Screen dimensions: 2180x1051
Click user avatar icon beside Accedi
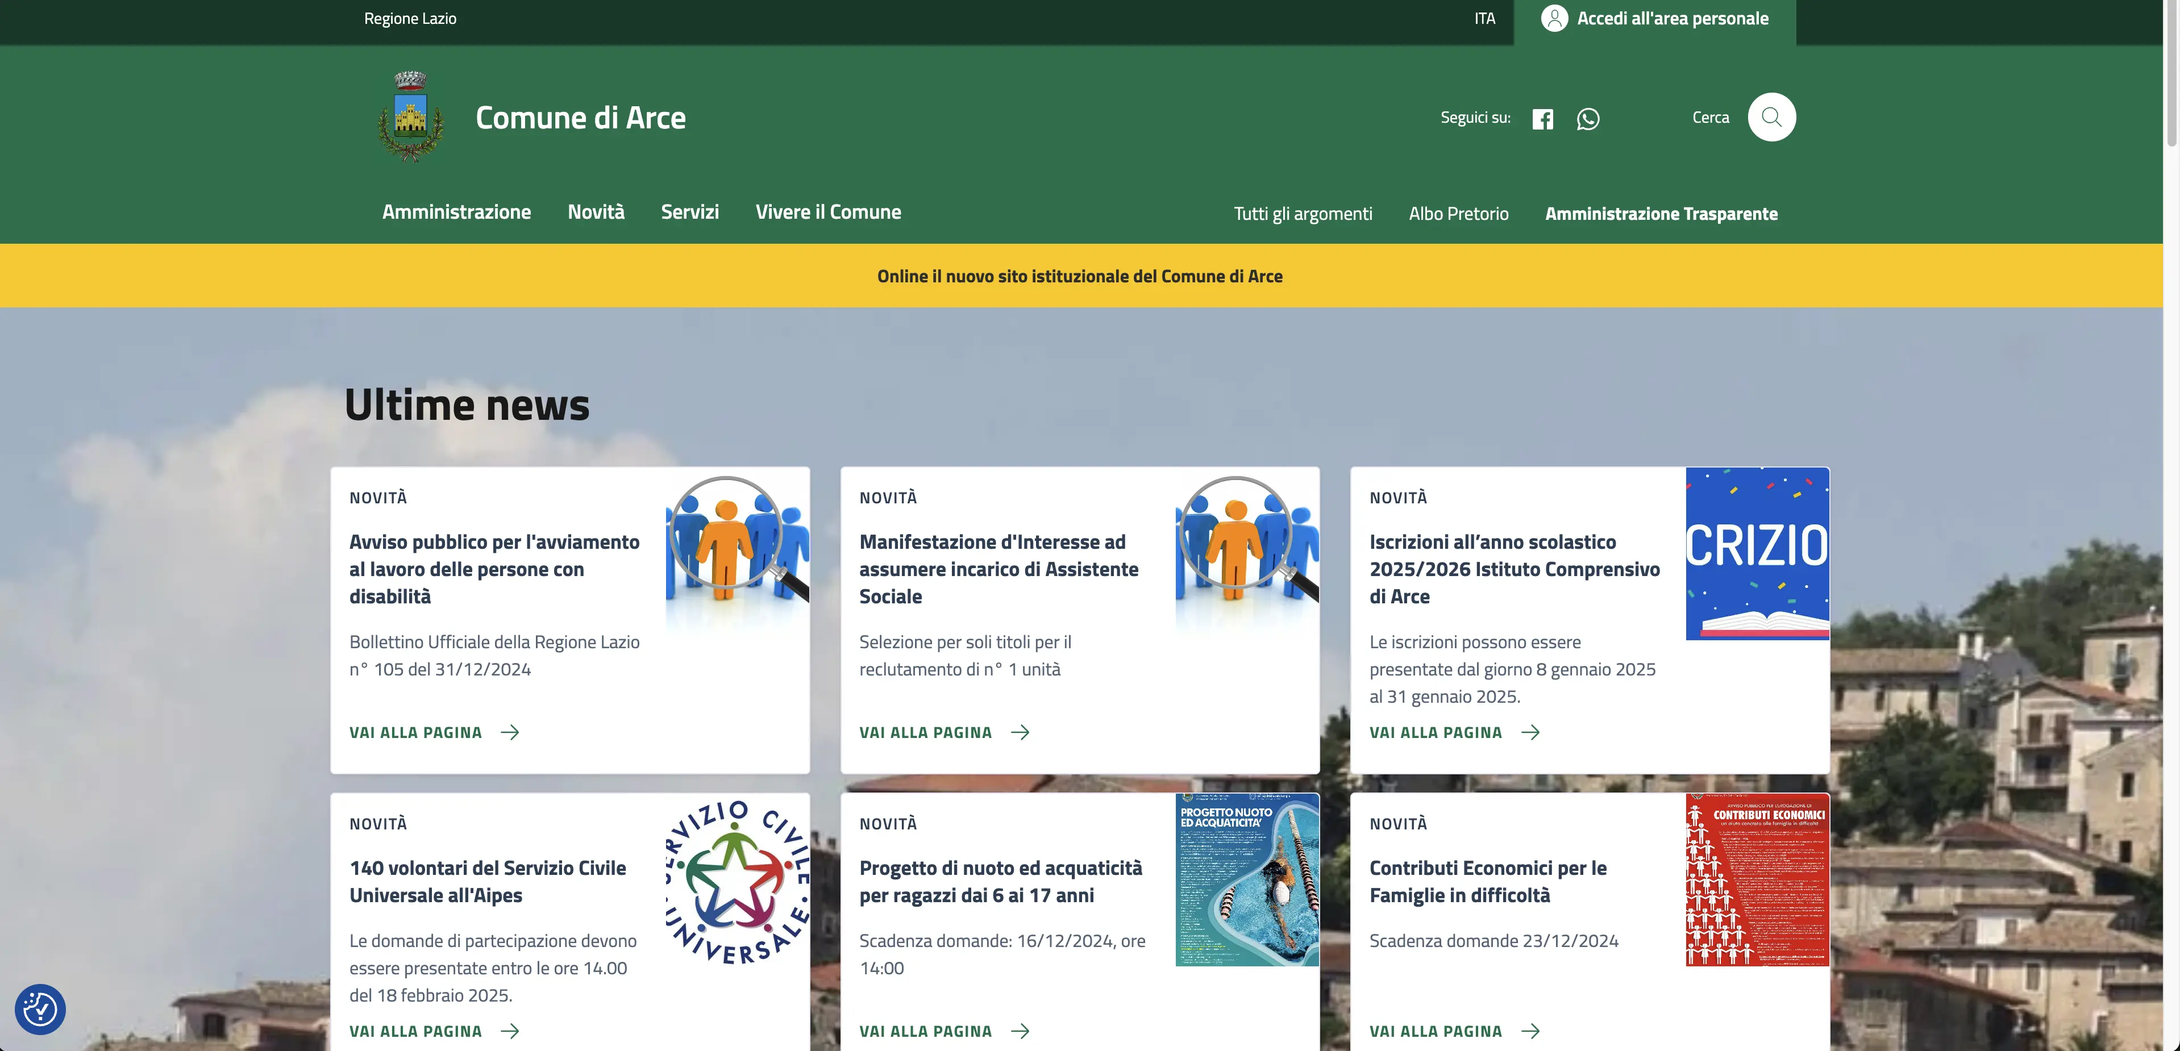[x=1554, y=19]
